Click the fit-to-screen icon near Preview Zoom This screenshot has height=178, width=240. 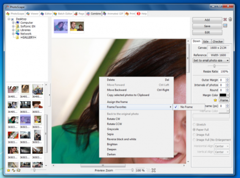point(153,170)
